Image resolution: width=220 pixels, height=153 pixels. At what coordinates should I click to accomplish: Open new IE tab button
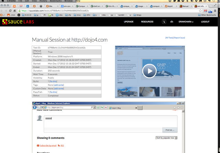[140, 108]
